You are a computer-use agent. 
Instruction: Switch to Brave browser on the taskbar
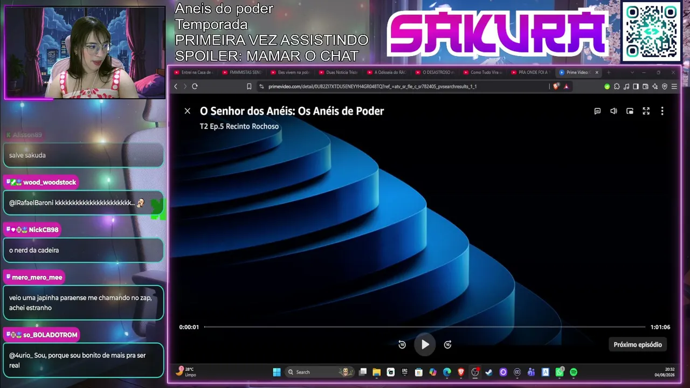point(461,372)
